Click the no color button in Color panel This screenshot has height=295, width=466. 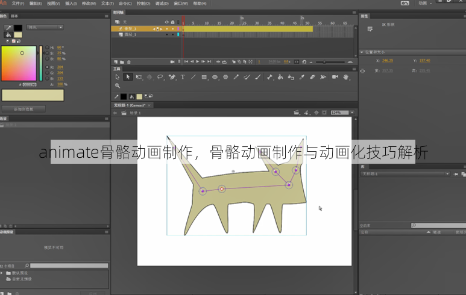(14, 42)
